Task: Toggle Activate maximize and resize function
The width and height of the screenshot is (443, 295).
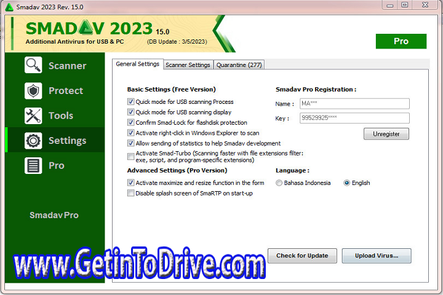Action: [x=130, y=183]
